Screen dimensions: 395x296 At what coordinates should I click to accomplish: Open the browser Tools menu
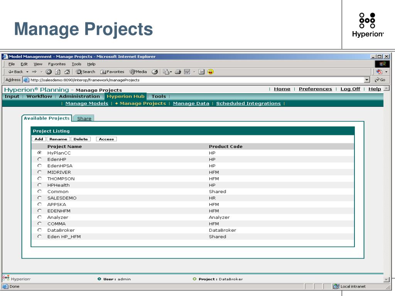pyautogui.click(x=77, y=64)
